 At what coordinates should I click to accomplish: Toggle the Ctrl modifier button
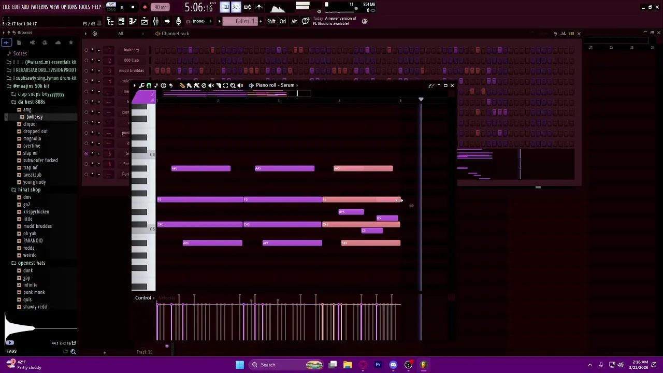click(x=283, y=21)
